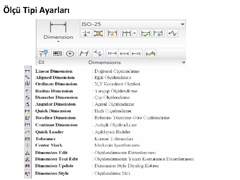This screenshot has height=180, width=240.
Task: Select the Tolerance toolbar icon
Action: click(27, 139)
